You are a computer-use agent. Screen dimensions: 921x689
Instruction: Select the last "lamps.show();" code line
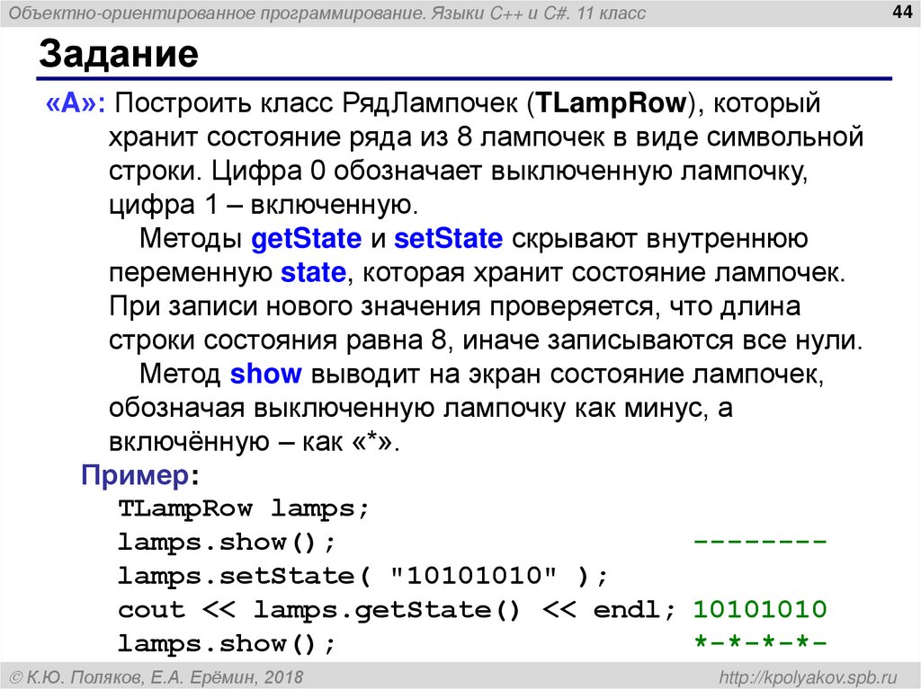[x=227, y=644]
